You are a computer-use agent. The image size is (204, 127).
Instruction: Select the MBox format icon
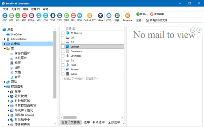point(100,16)
